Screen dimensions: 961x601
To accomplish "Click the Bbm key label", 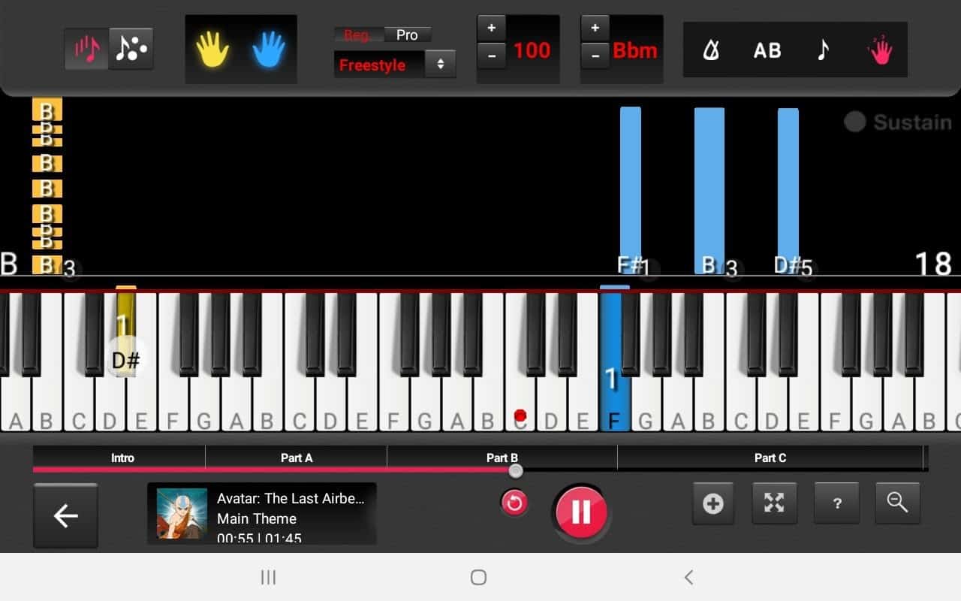I will tap(635, 51).
